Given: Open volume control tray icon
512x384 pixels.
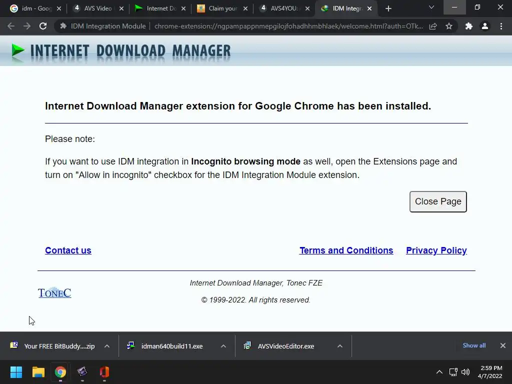Looking at the screenshot, I should [465, 372].
